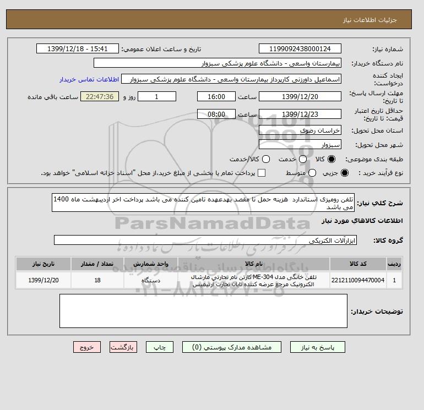Click the نام کالا column header
The height and width of the screenshot is (410, 424).
click(x=254, y=264)
